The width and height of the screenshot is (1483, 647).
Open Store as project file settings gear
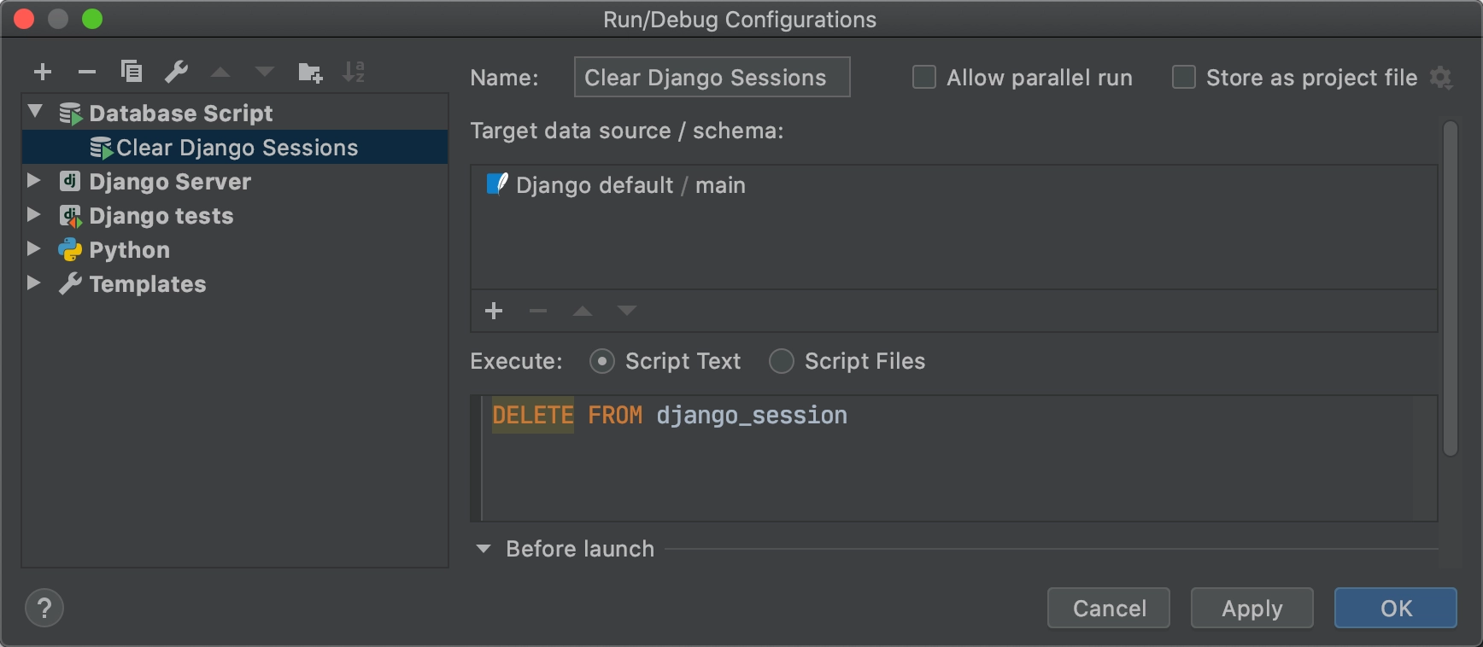(x=1441, y=78)
